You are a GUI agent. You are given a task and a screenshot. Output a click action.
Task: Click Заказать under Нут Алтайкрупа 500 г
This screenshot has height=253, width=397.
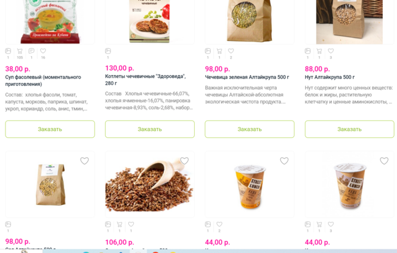(x=349, y=129)
